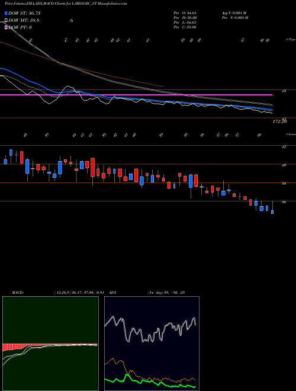Viewport: 296px width, 391px height.
Task: Click the thick magenta horizontal PT line
Action: coord(136,95)
